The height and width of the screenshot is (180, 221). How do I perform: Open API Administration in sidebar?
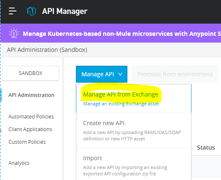[31, 95]
